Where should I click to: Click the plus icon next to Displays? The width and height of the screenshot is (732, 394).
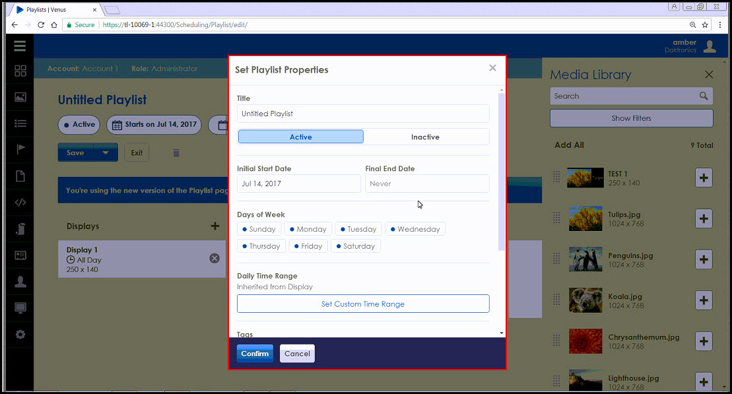(x=215, y=226)
